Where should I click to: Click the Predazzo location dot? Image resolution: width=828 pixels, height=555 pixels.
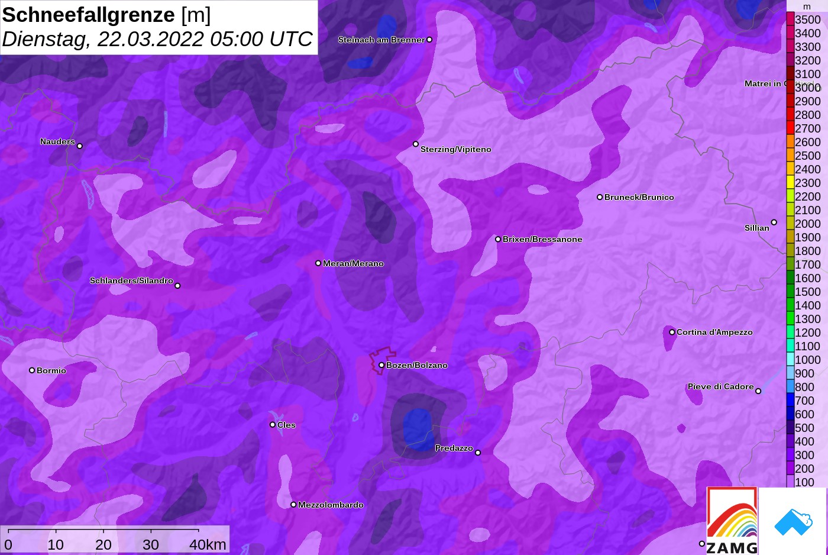coord(478,453)
